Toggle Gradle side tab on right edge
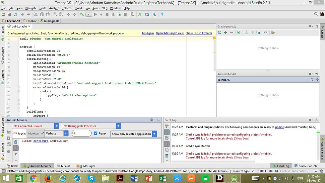 pyautogui.click(x=322, y=32)
